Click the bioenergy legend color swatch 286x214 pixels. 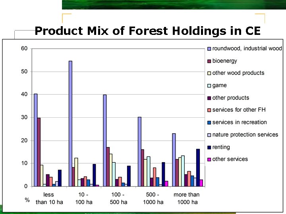[x=209, y=61]
